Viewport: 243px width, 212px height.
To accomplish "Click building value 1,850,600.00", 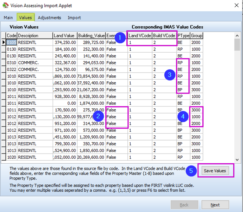I will coord(91,150).
